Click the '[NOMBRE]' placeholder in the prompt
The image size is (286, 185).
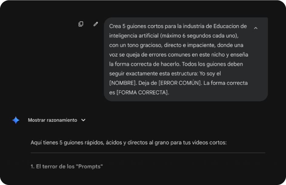pos(123,83)
